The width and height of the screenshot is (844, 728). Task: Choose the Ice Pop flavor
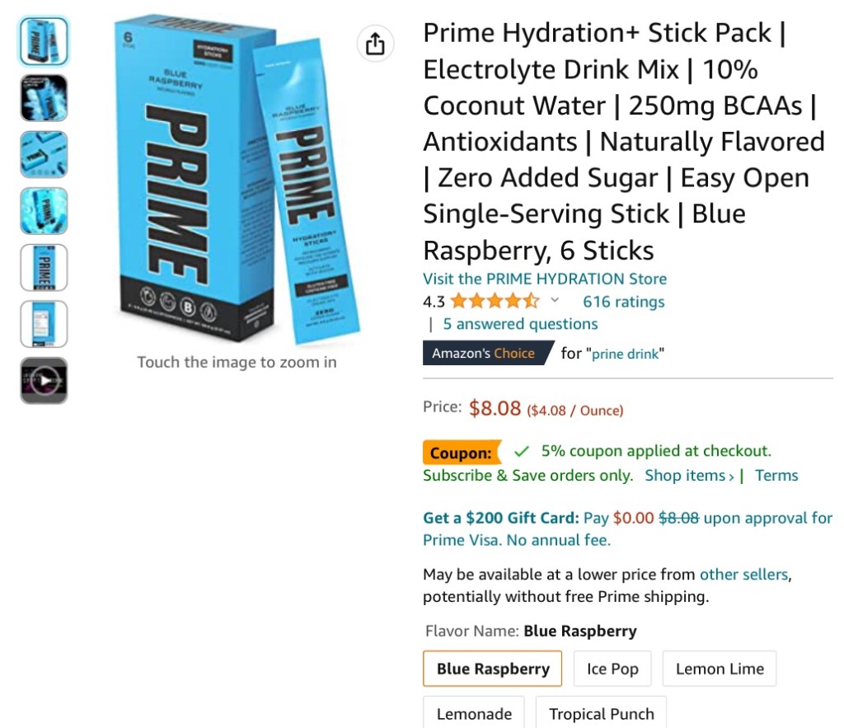(612, 669)
